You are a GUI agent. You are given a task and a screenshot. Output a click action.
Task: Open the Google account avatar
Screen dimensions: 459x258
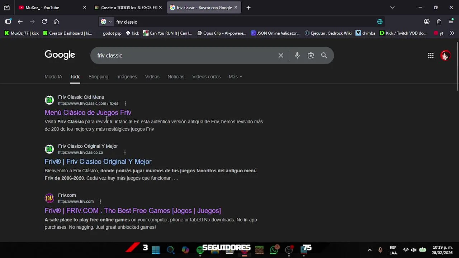445,56
